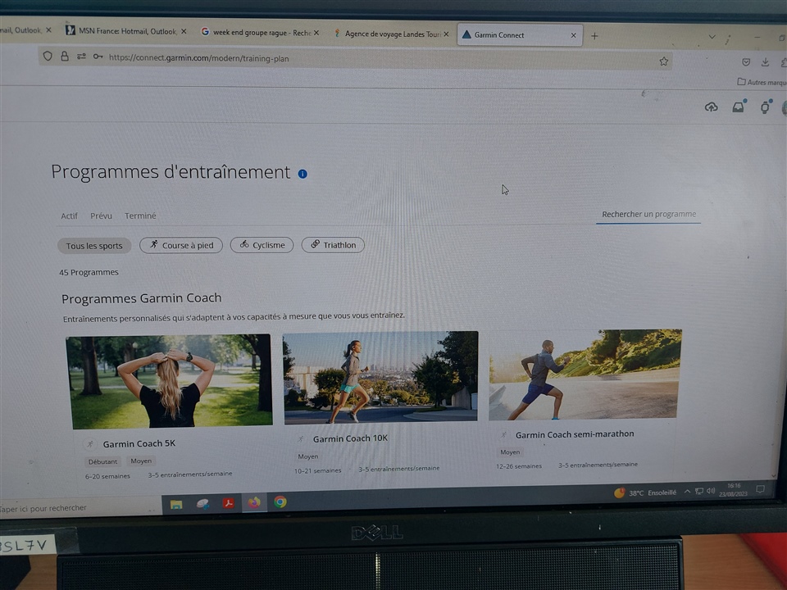Viewport: 787px width, 590px height.
Task: Open the Save to Pocket icon
Action: [x=746, y=62]
